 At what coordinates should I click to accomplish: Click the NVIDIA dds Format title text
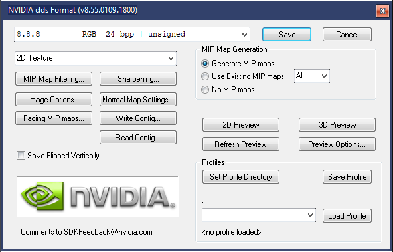(x=73, y=10)
